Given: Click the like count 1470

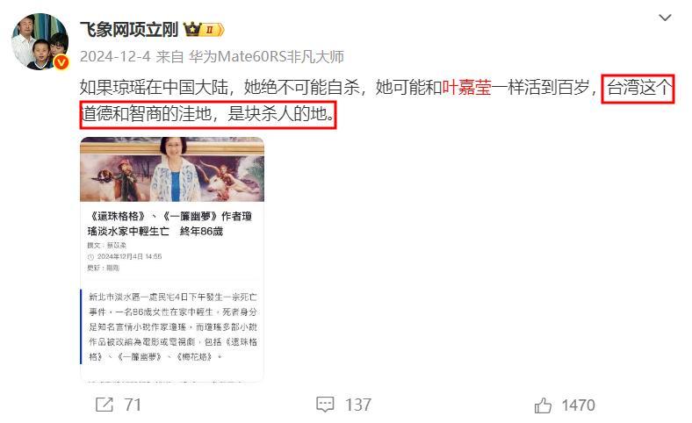Looking at the screenshot, I should coord(579,405).
